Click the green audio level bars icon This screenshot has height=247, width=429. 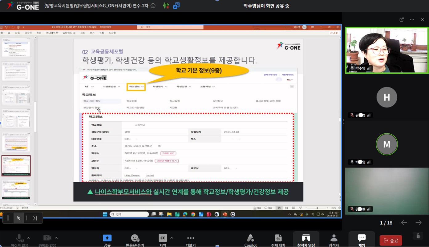tap(166, 6)
